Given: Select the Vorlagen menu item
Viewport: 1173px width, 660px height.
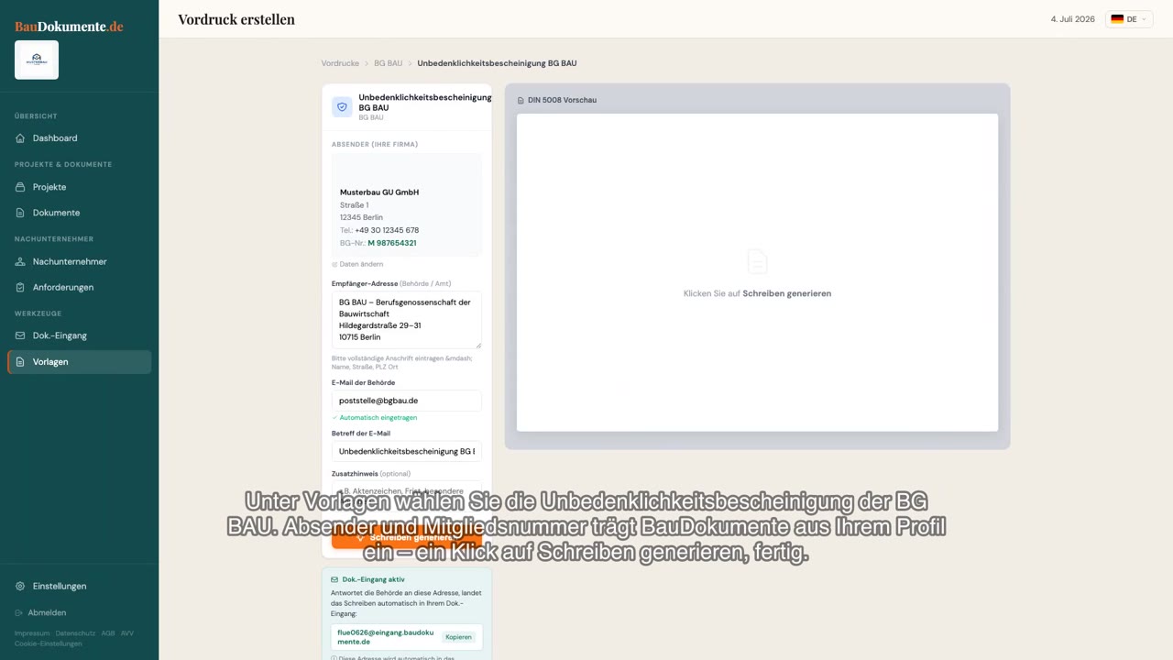Looking at the screenshot, I should pos(79,362).
